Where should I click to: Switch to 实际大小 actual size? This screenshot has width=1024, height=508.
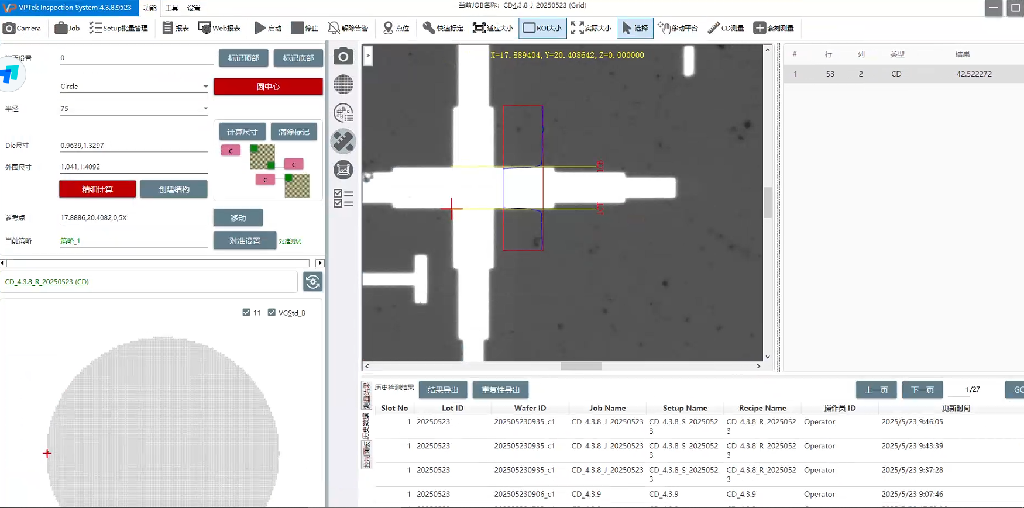click(591, 28)
